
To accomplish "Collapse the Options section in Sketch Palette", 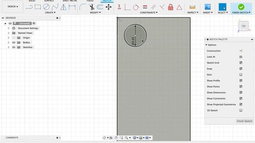I will coord(206,45).
